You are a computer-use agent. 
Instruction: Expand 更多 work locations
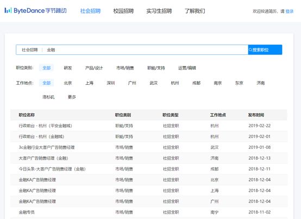(x=72, y=97)
